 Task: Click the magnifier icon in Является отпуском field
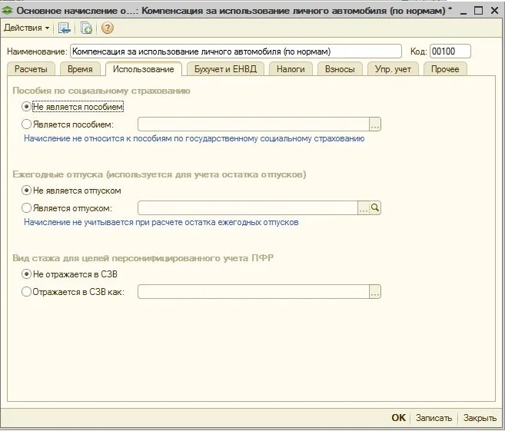(375, 208)
